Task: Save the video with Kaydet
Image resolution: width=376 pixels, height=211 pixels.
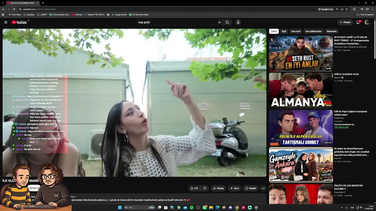Action: click(251, 188)
